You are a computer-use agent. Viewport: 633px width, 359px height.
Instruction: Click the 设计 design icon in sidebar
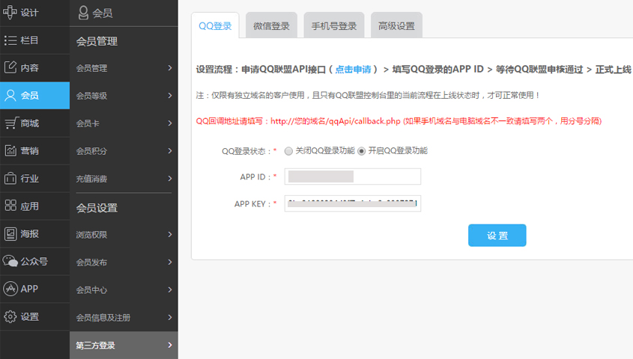pyautogui.click(x=10, y=12)
